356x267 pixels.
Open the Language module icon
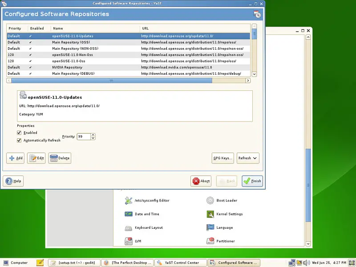(210, 227)
